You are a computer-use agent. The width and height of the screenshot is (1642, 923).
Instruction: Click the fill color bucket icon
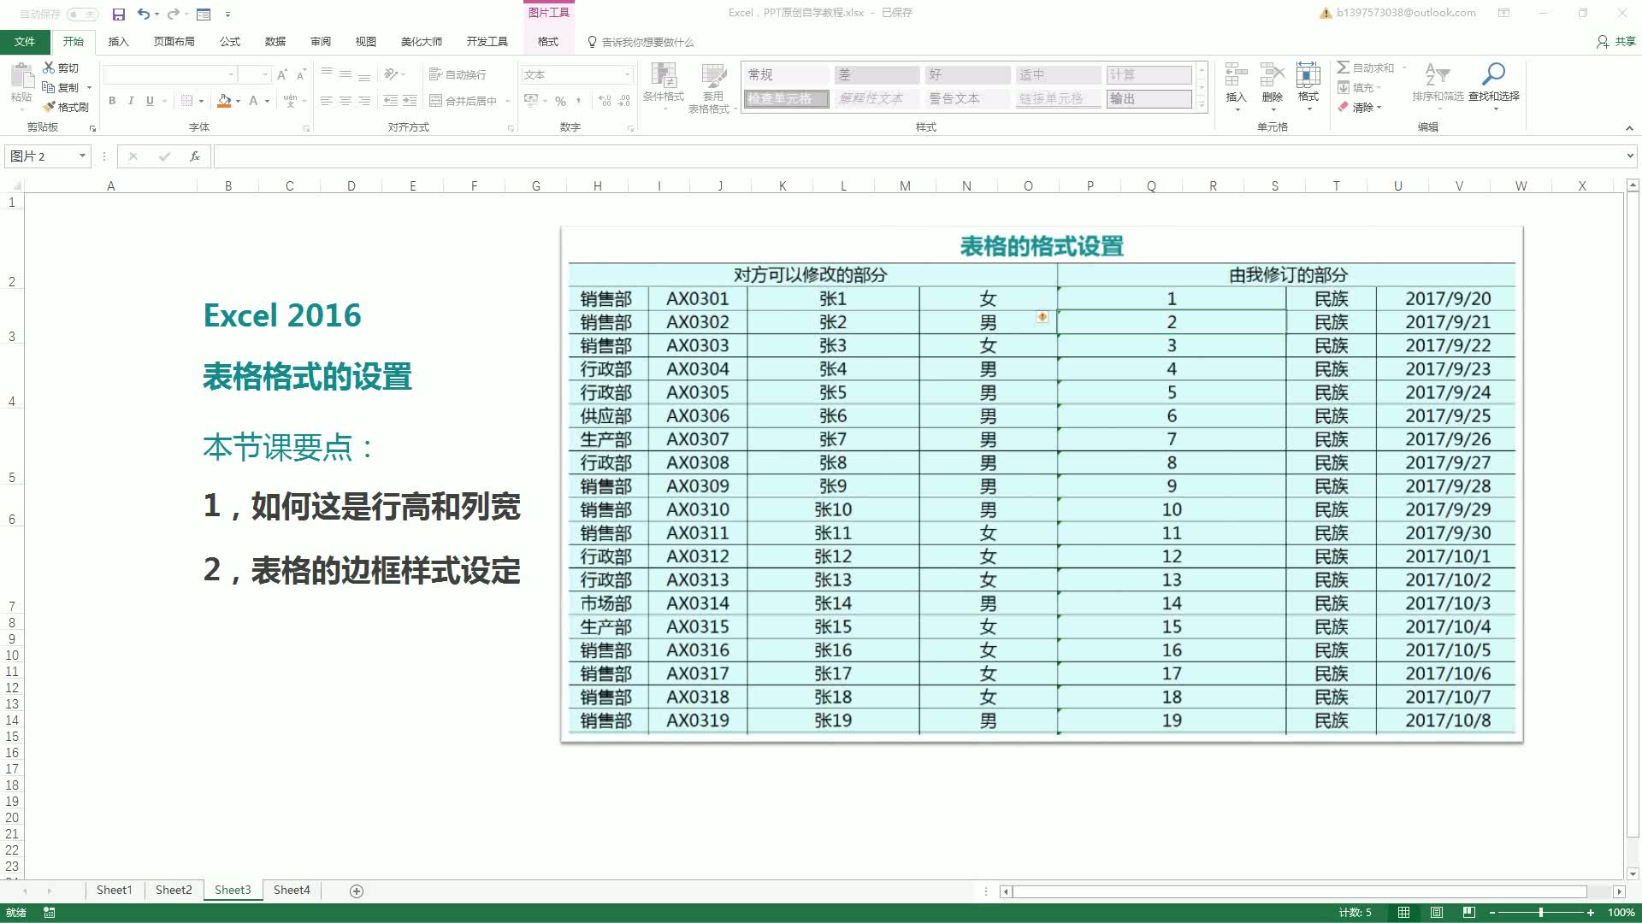tap(224, 101)
